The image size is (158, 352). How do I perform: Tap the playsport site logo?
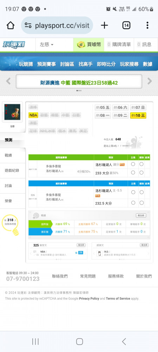(14, 44)
